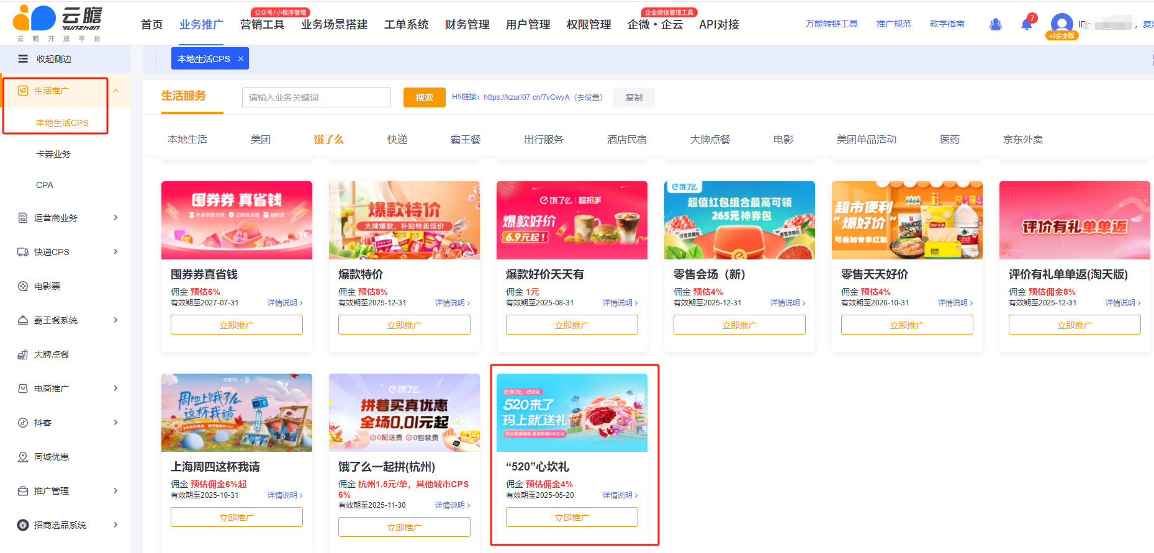
Task: Click the 抖客 sidebar icon
Action: pos(23,423)
